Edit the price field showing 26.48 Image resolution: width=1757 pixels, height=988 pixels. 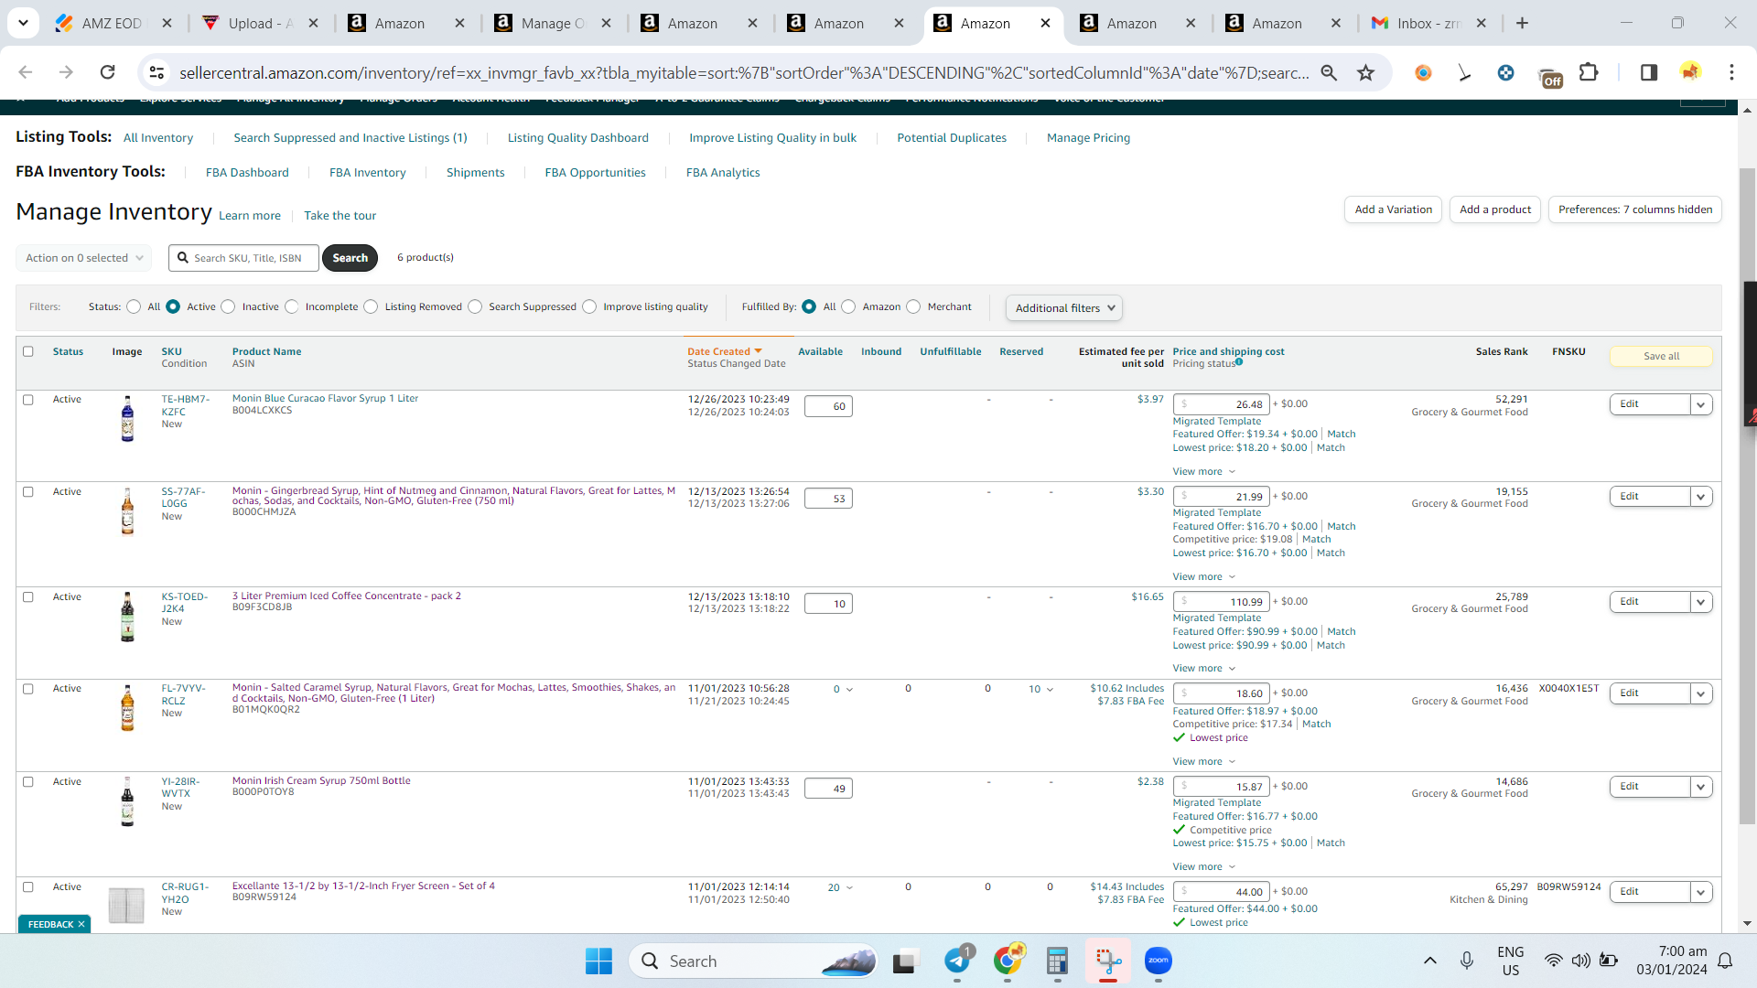coord(1222,404)
